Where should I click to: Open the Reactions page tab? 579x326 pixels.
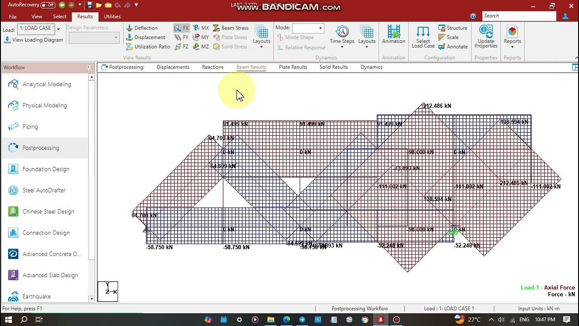[213, 67]
